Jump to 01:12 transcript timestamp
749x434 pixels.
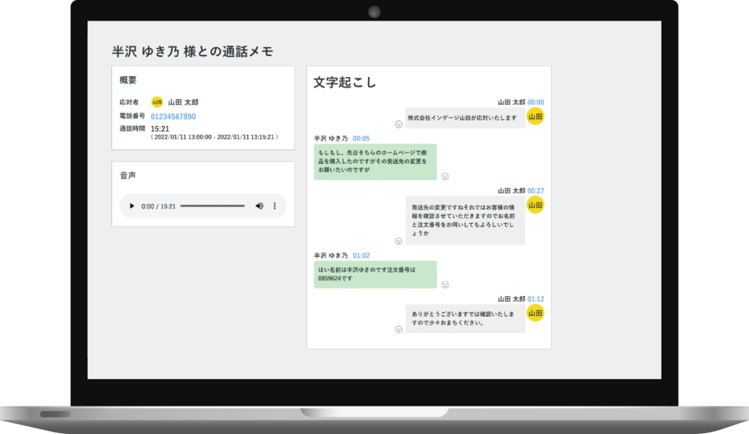click(x=535, y=299)
